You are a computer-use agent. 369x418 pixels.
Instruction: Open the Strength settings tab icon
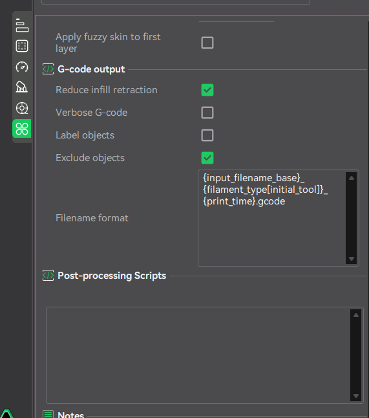22,46
